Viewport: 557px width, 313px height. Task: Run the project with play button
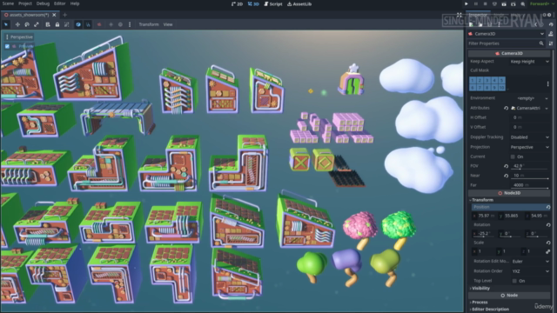466,3
